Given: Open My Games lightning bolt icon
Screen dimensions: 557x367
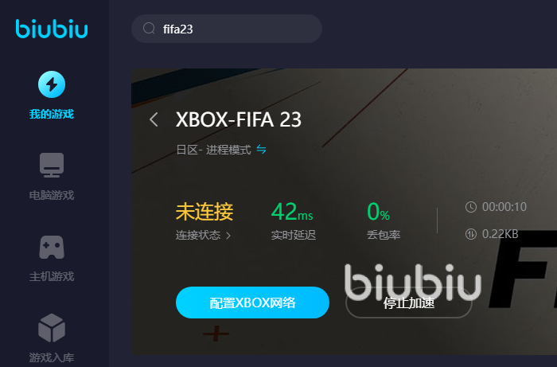Looking at the screenshot, I should pyautogui.click(x=52, y=84).
